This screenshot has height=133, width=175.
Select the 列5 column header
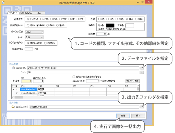[x=98, y=86]
